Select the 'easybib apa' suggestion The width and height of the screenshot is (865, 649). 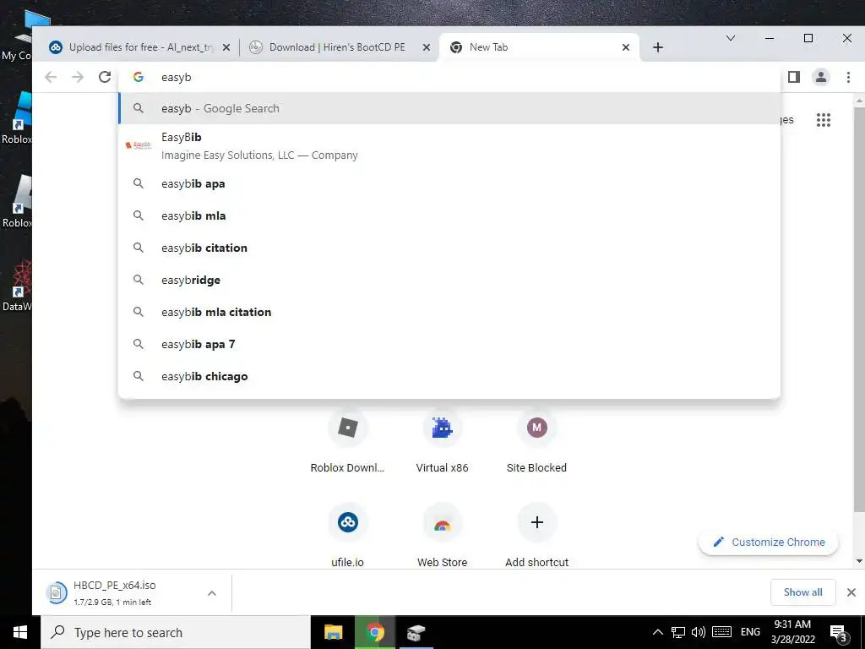pos(449,183)
